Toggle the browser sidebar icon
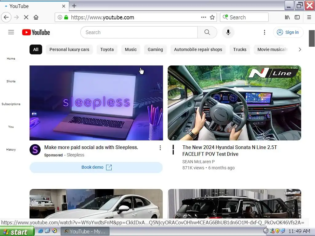Image resolution: width=315 pixels, height=236 pixels. coord(297,17)
